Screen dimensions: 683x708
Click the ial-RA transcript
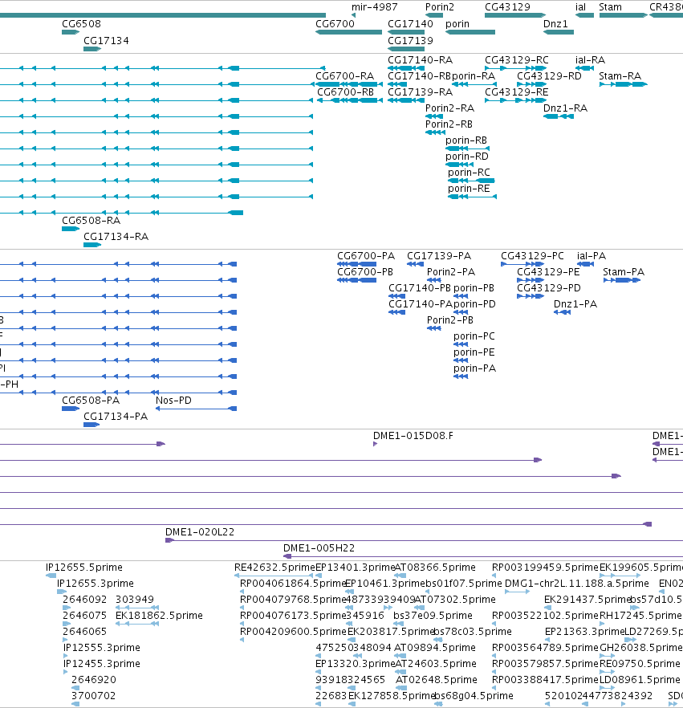tap(584, 68)
